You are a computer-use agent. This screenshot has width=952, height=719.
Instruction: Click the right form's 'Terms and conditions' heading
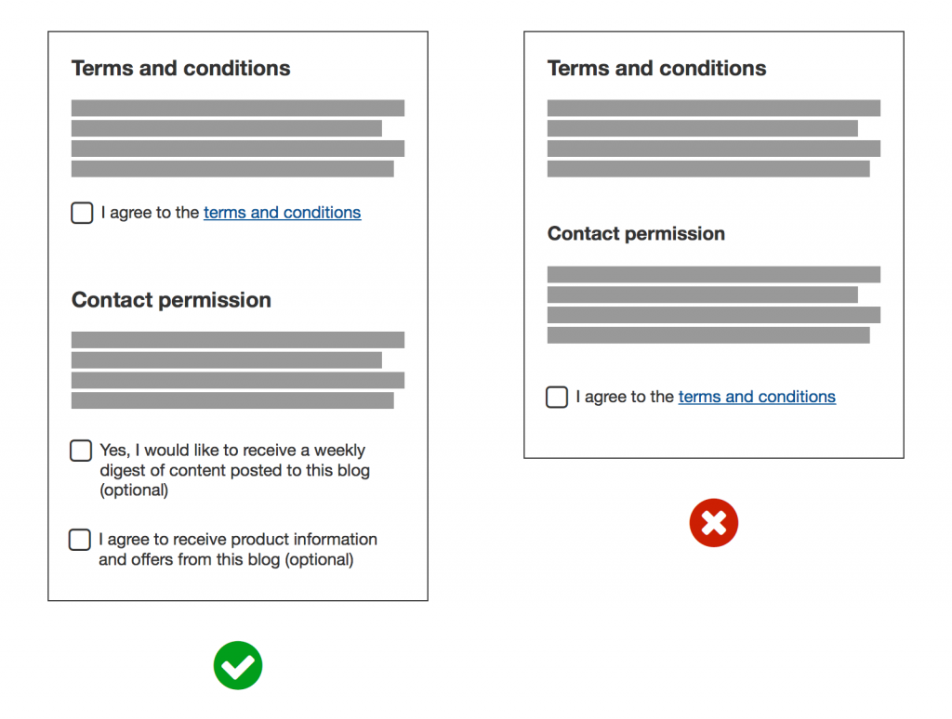(x=656, y=69)
